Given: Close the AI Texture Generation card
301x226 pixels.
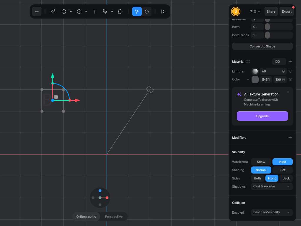Looking at the screenshot, I should (288, 92).
